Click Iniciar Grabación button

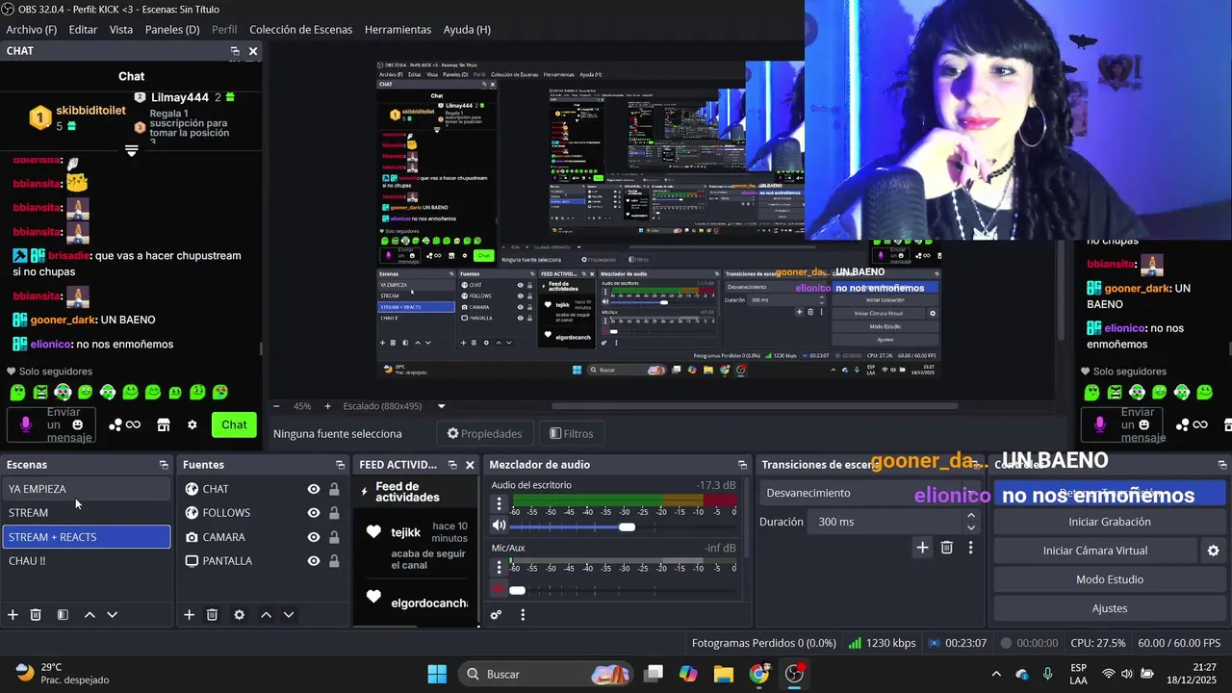pyautogui.click(x=1109, y=522)
